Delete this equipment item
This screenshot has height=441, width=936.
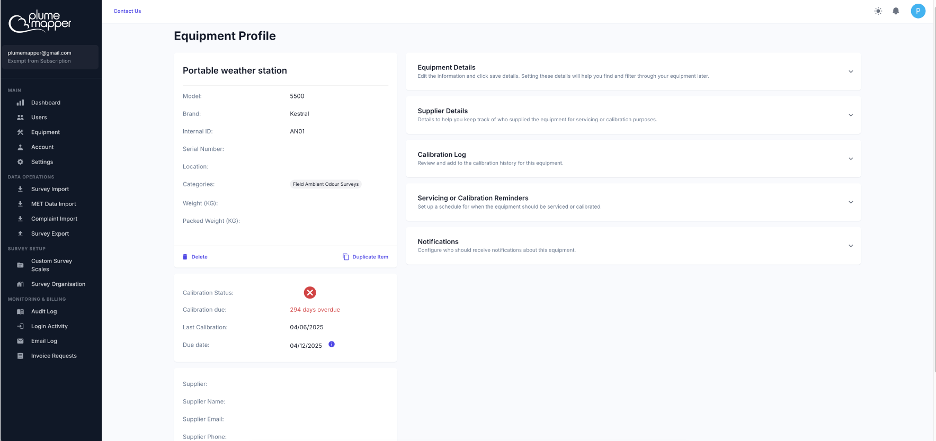click(x=195, y=257)
